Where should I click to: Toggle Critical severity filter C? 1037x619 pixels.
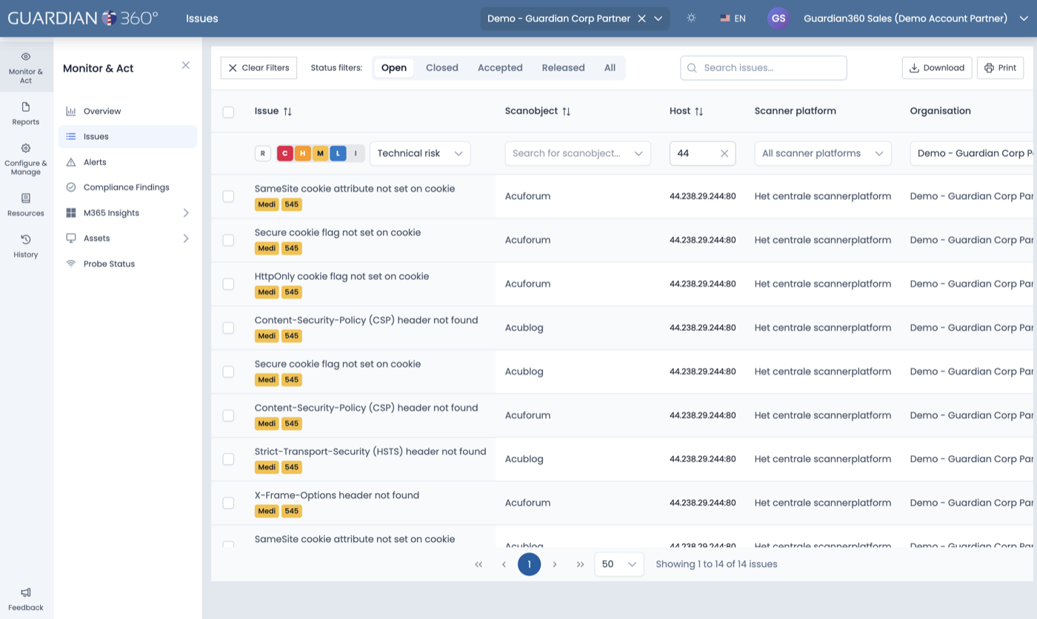click(x=285, y=153)
